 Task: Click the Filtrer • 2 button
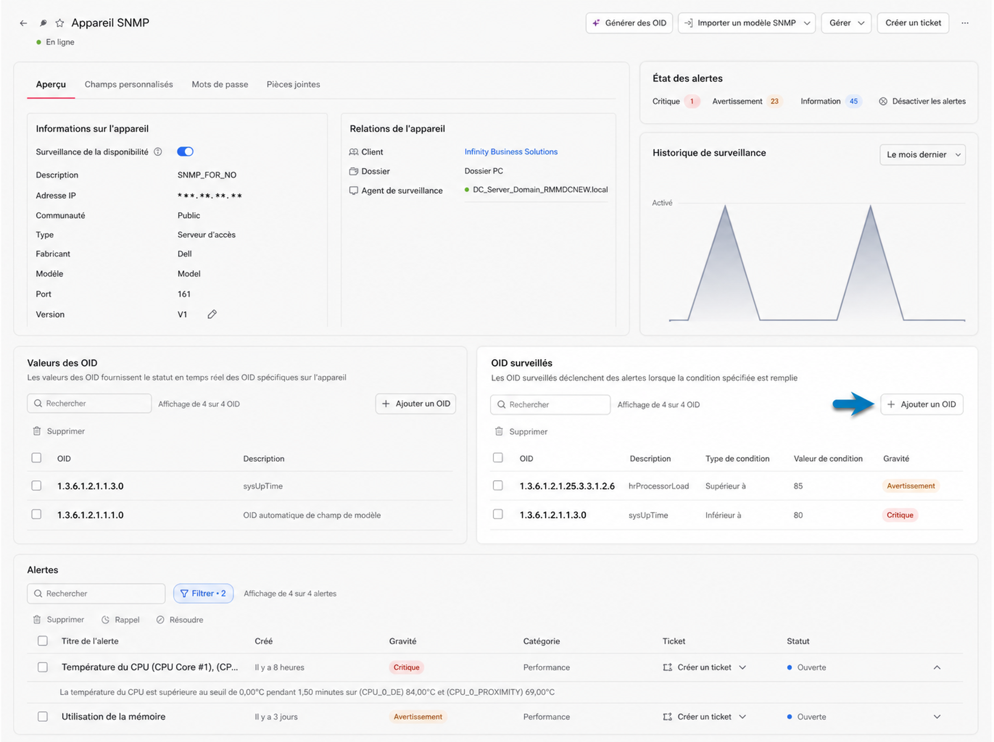203,594
